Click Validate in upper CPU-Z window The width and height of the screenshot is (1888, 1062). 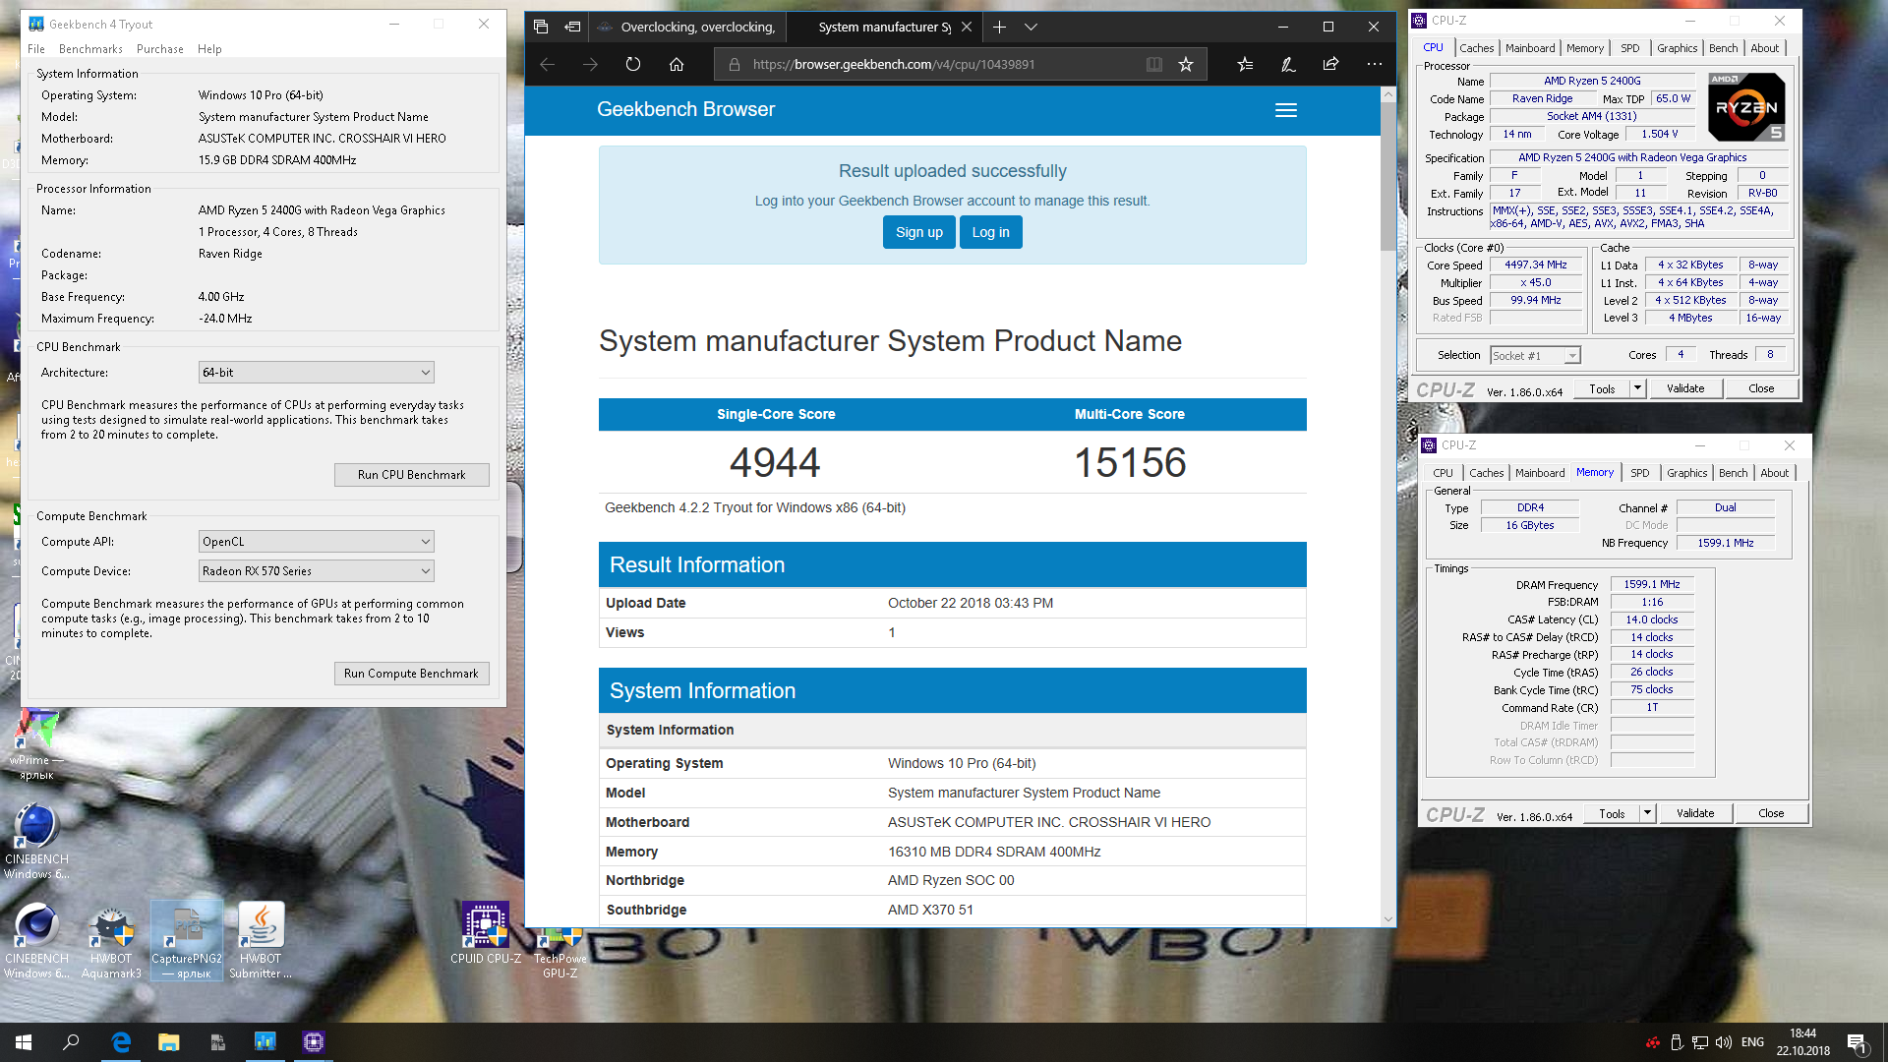coord(1685,388)
